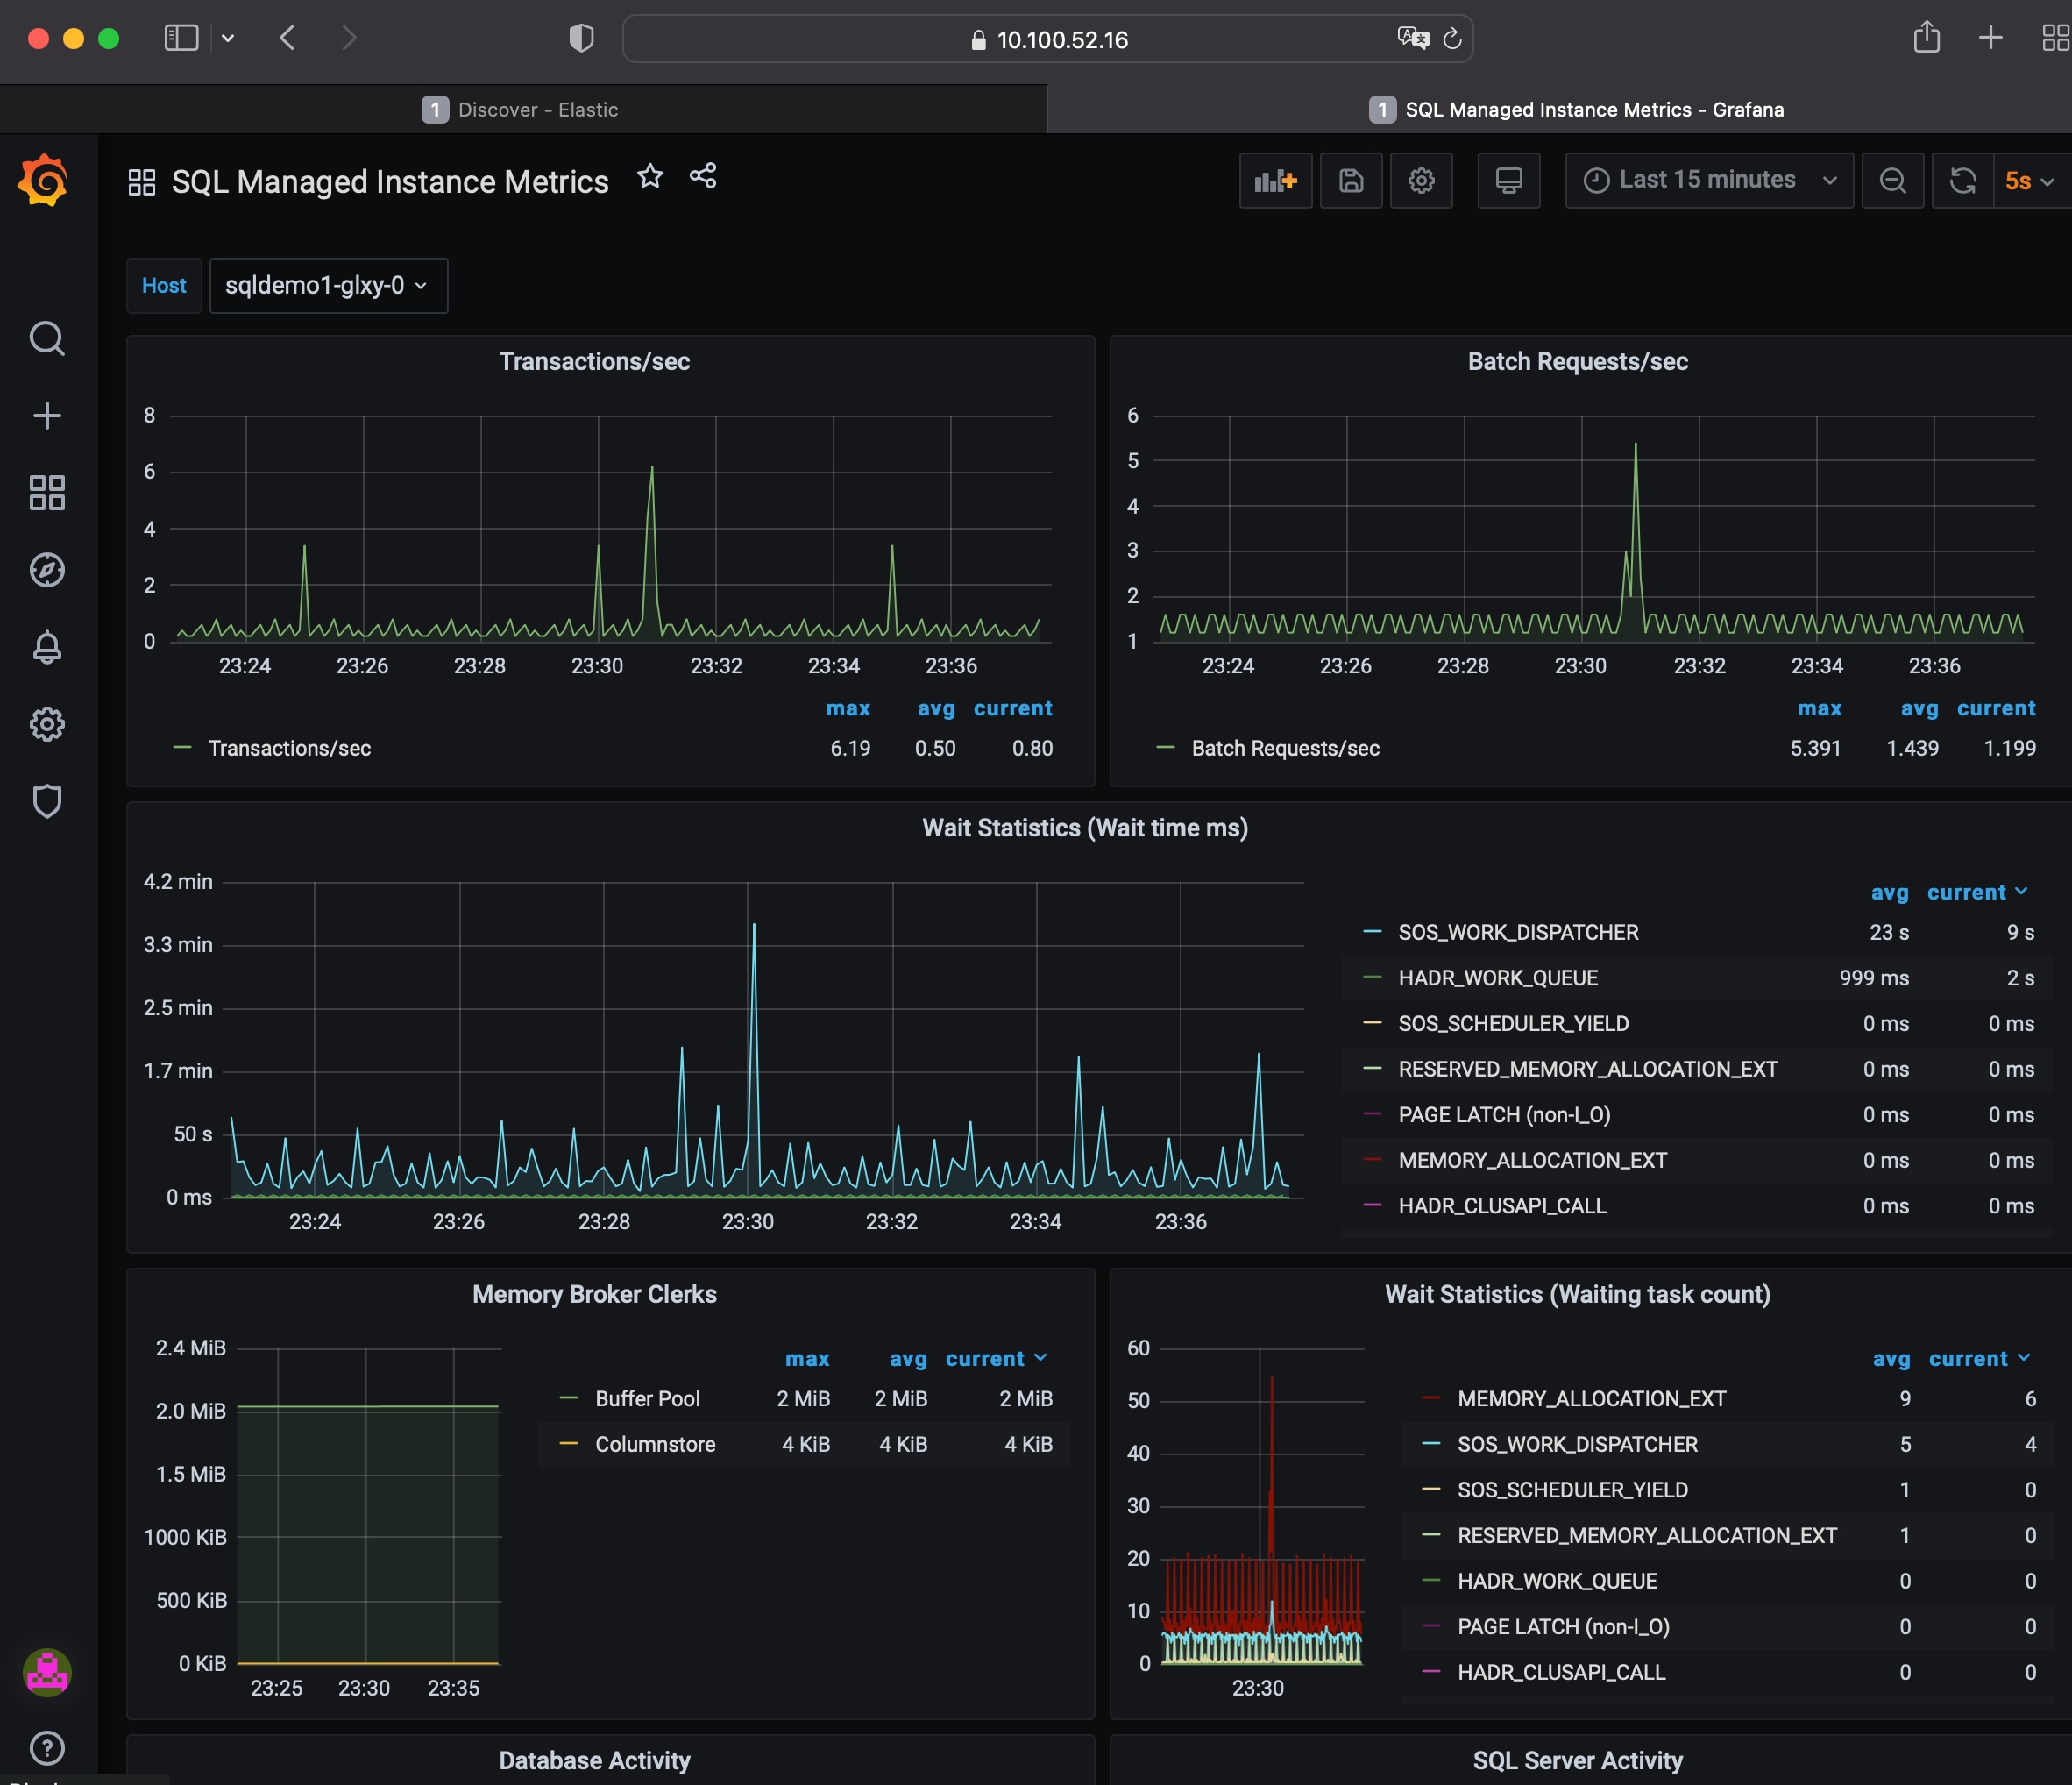Toggle the Transactions/sec legend series
This screenshot has width=2072, height=1785.
click(289, 748)
